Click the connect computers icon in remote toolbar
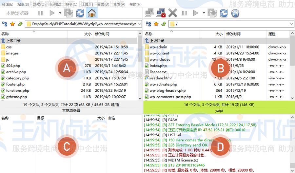 click(150, 13)
